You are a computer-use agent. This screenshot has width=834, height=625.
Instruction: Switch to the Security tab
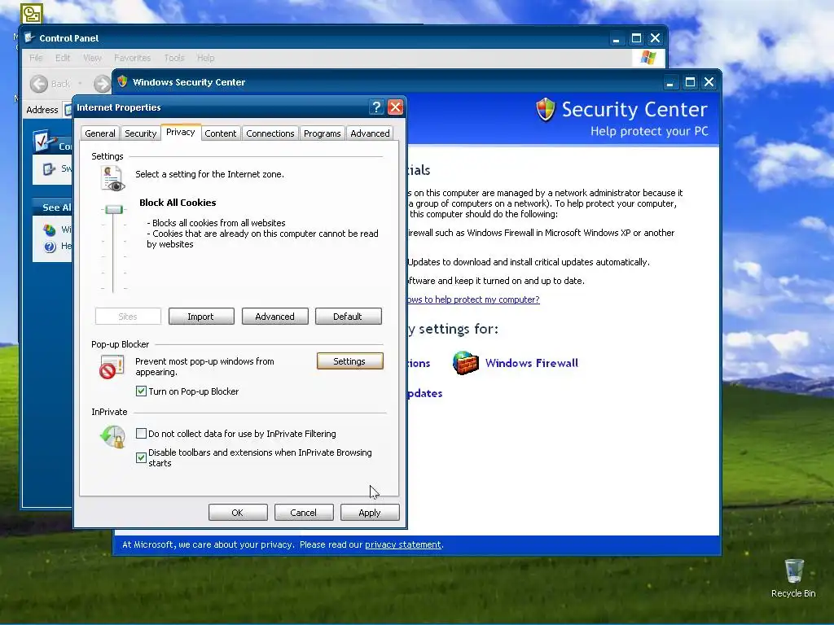(x=140, y=133)
